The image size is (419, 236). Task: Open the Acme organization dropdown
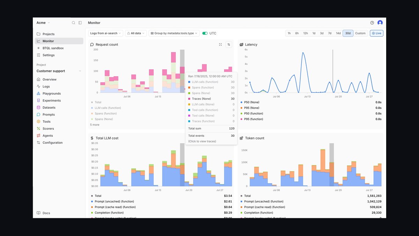(43, 23)
